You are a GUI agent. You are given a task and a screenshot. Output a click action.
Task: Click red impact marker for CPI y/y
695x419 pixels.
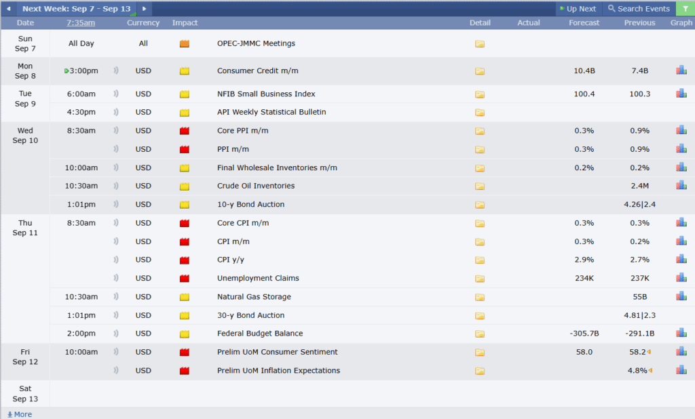pos(185,260)
